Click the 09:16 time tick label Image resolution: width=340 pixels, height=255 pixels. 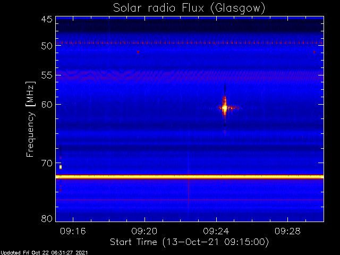click(x=73, y=231)
